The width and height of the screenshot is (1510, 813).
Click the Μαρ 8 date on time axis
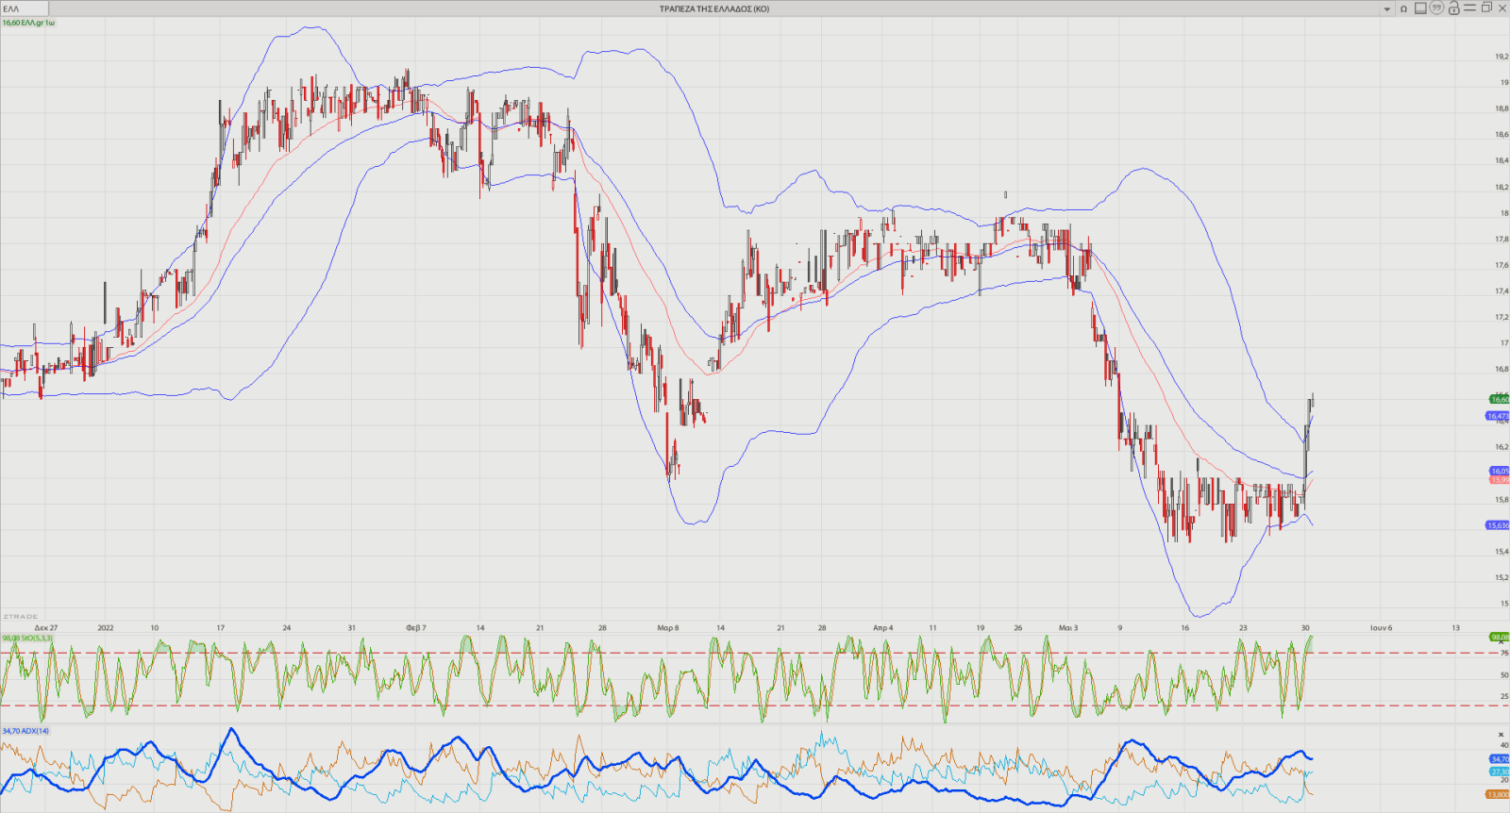click(668, 627)
